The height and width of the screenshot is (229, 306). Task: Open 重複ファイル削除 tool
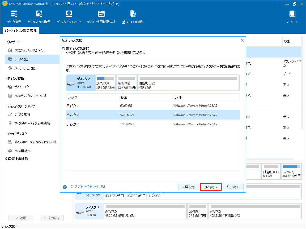tap(133, 17)
